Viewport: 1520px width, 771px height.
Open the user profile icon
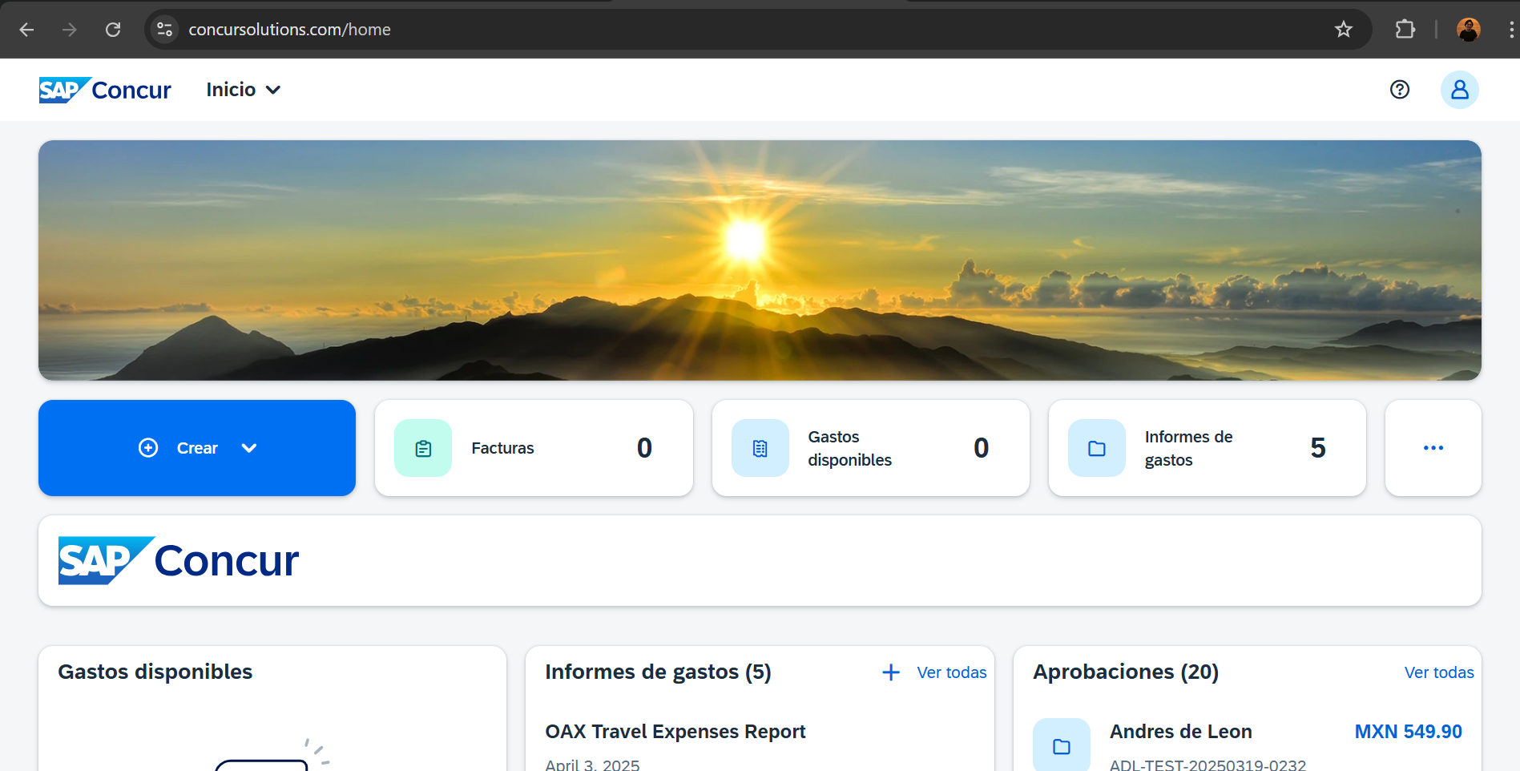tap(1460, 90)
